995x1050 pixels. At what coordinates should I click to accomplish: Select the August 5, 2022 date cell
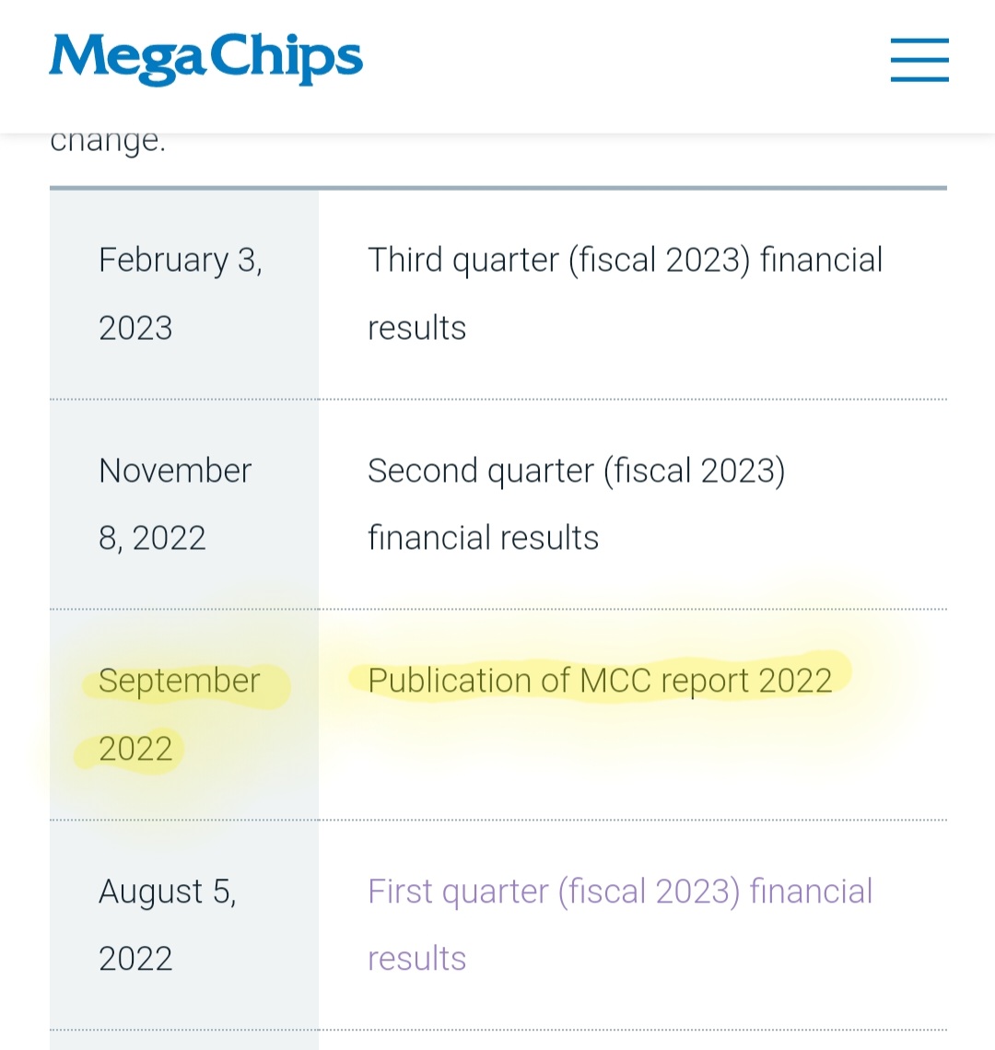tap(184, 925)
